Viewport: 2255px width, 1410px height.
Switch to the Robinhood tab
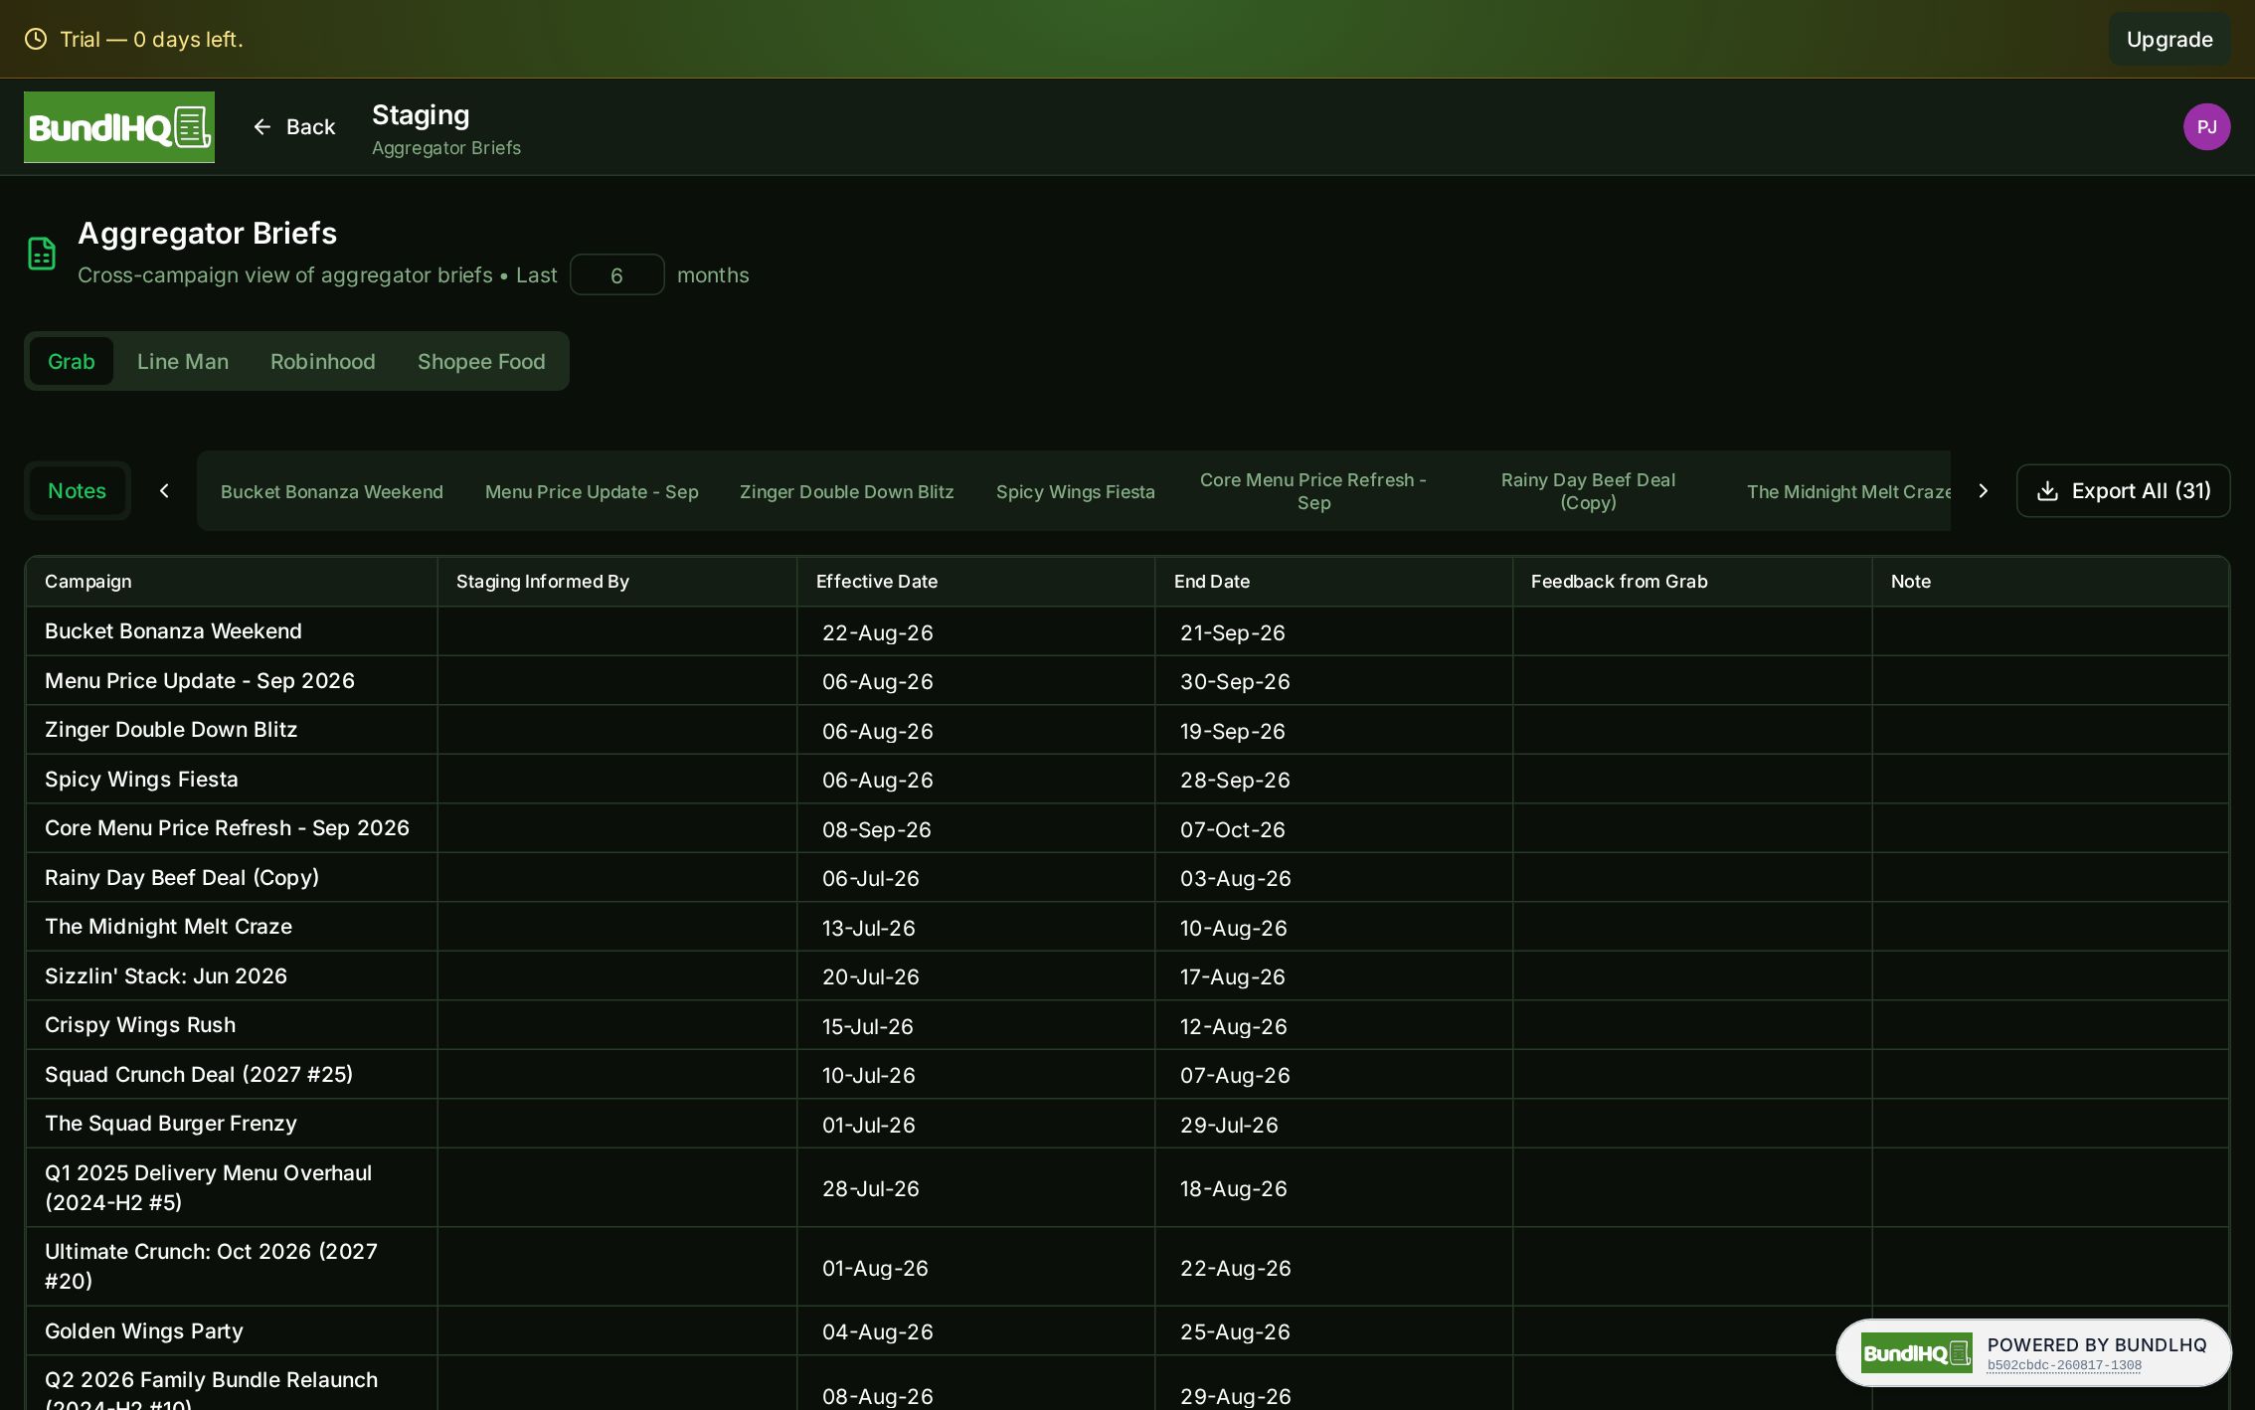(323, 361)
